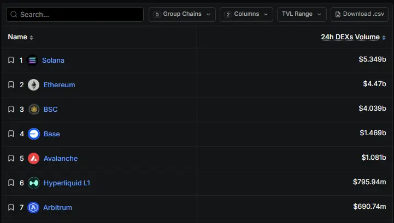
Task: Open the BSC chain link
Action: 50,110
